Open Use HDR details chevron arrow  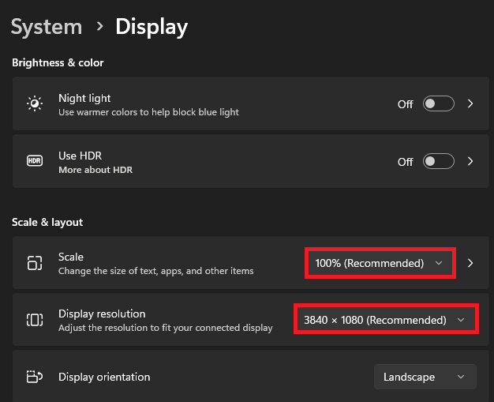(x=470, y=161)
